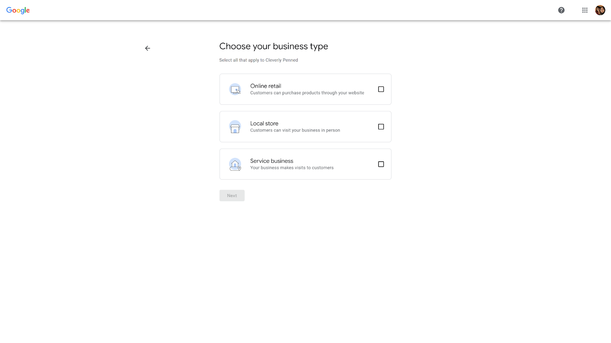This screenshot has height=343, width=611.
Task: Select the Online retail title text
Action: [x=266, y=86]
